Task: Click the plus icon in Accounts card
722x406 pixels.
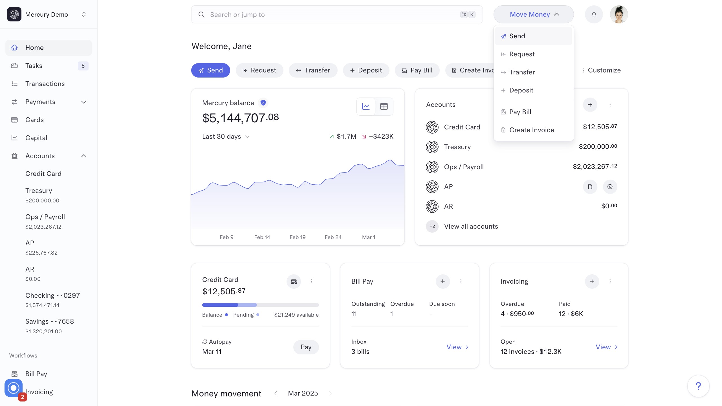Action: (590, 105)
